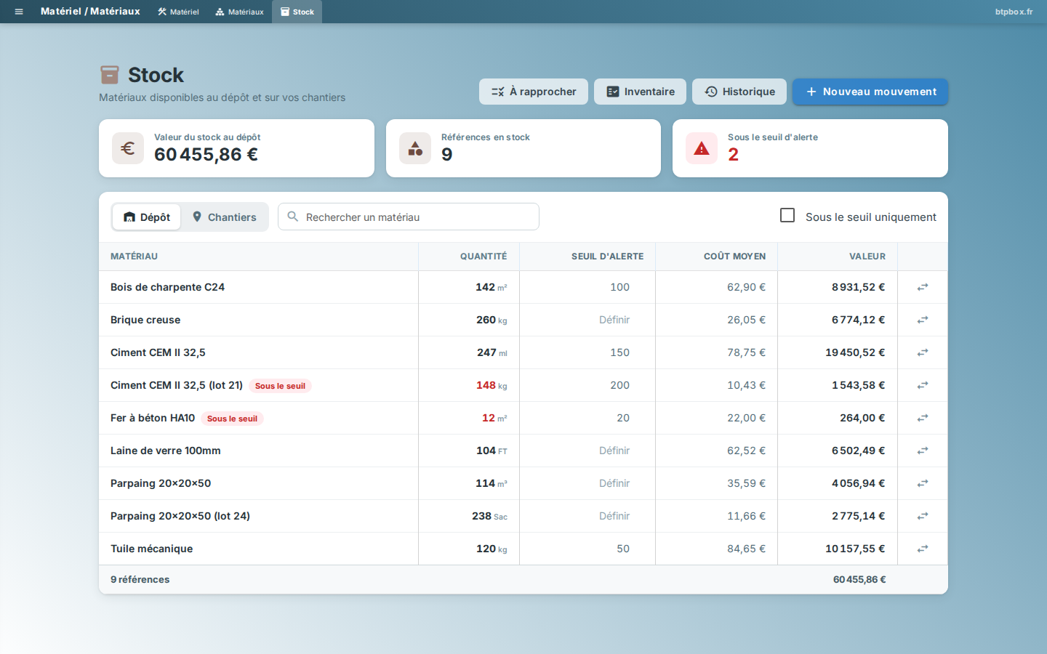Open the Inventaire button
Viewport: 1047px width, 654px height.
click(640, 92)
